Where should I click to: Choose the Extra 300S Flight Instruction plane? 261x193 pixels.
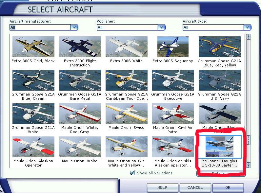(x=80, y=47)
